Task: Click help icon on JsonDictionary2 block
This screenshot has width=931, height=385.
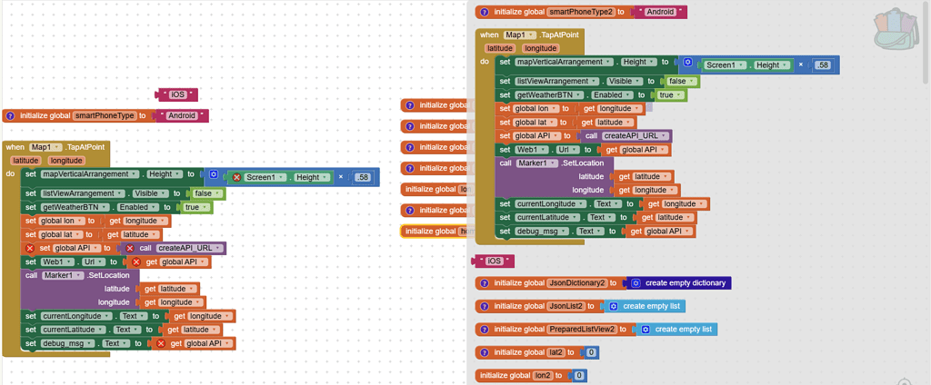Action: (485, 283)
